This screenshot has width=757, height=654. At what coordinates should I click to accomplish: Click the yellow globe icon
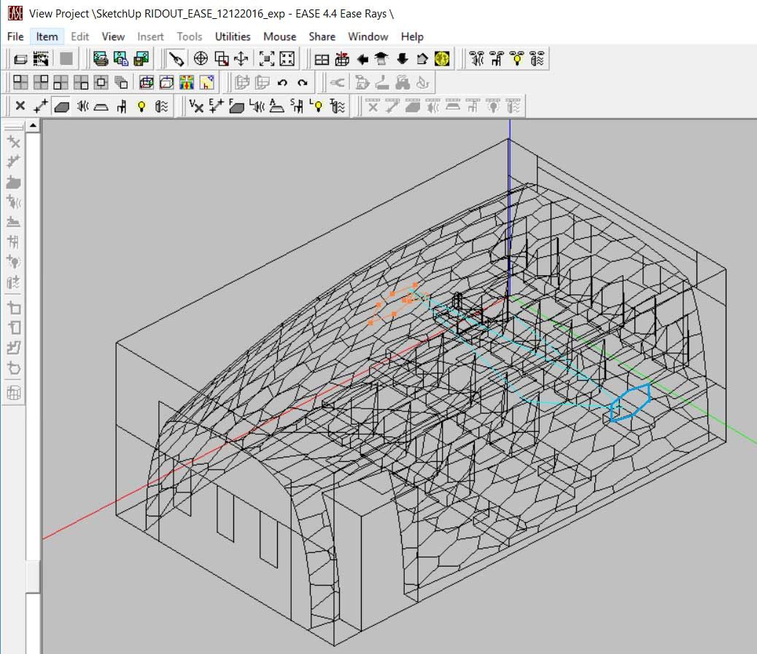click(442, 59)
